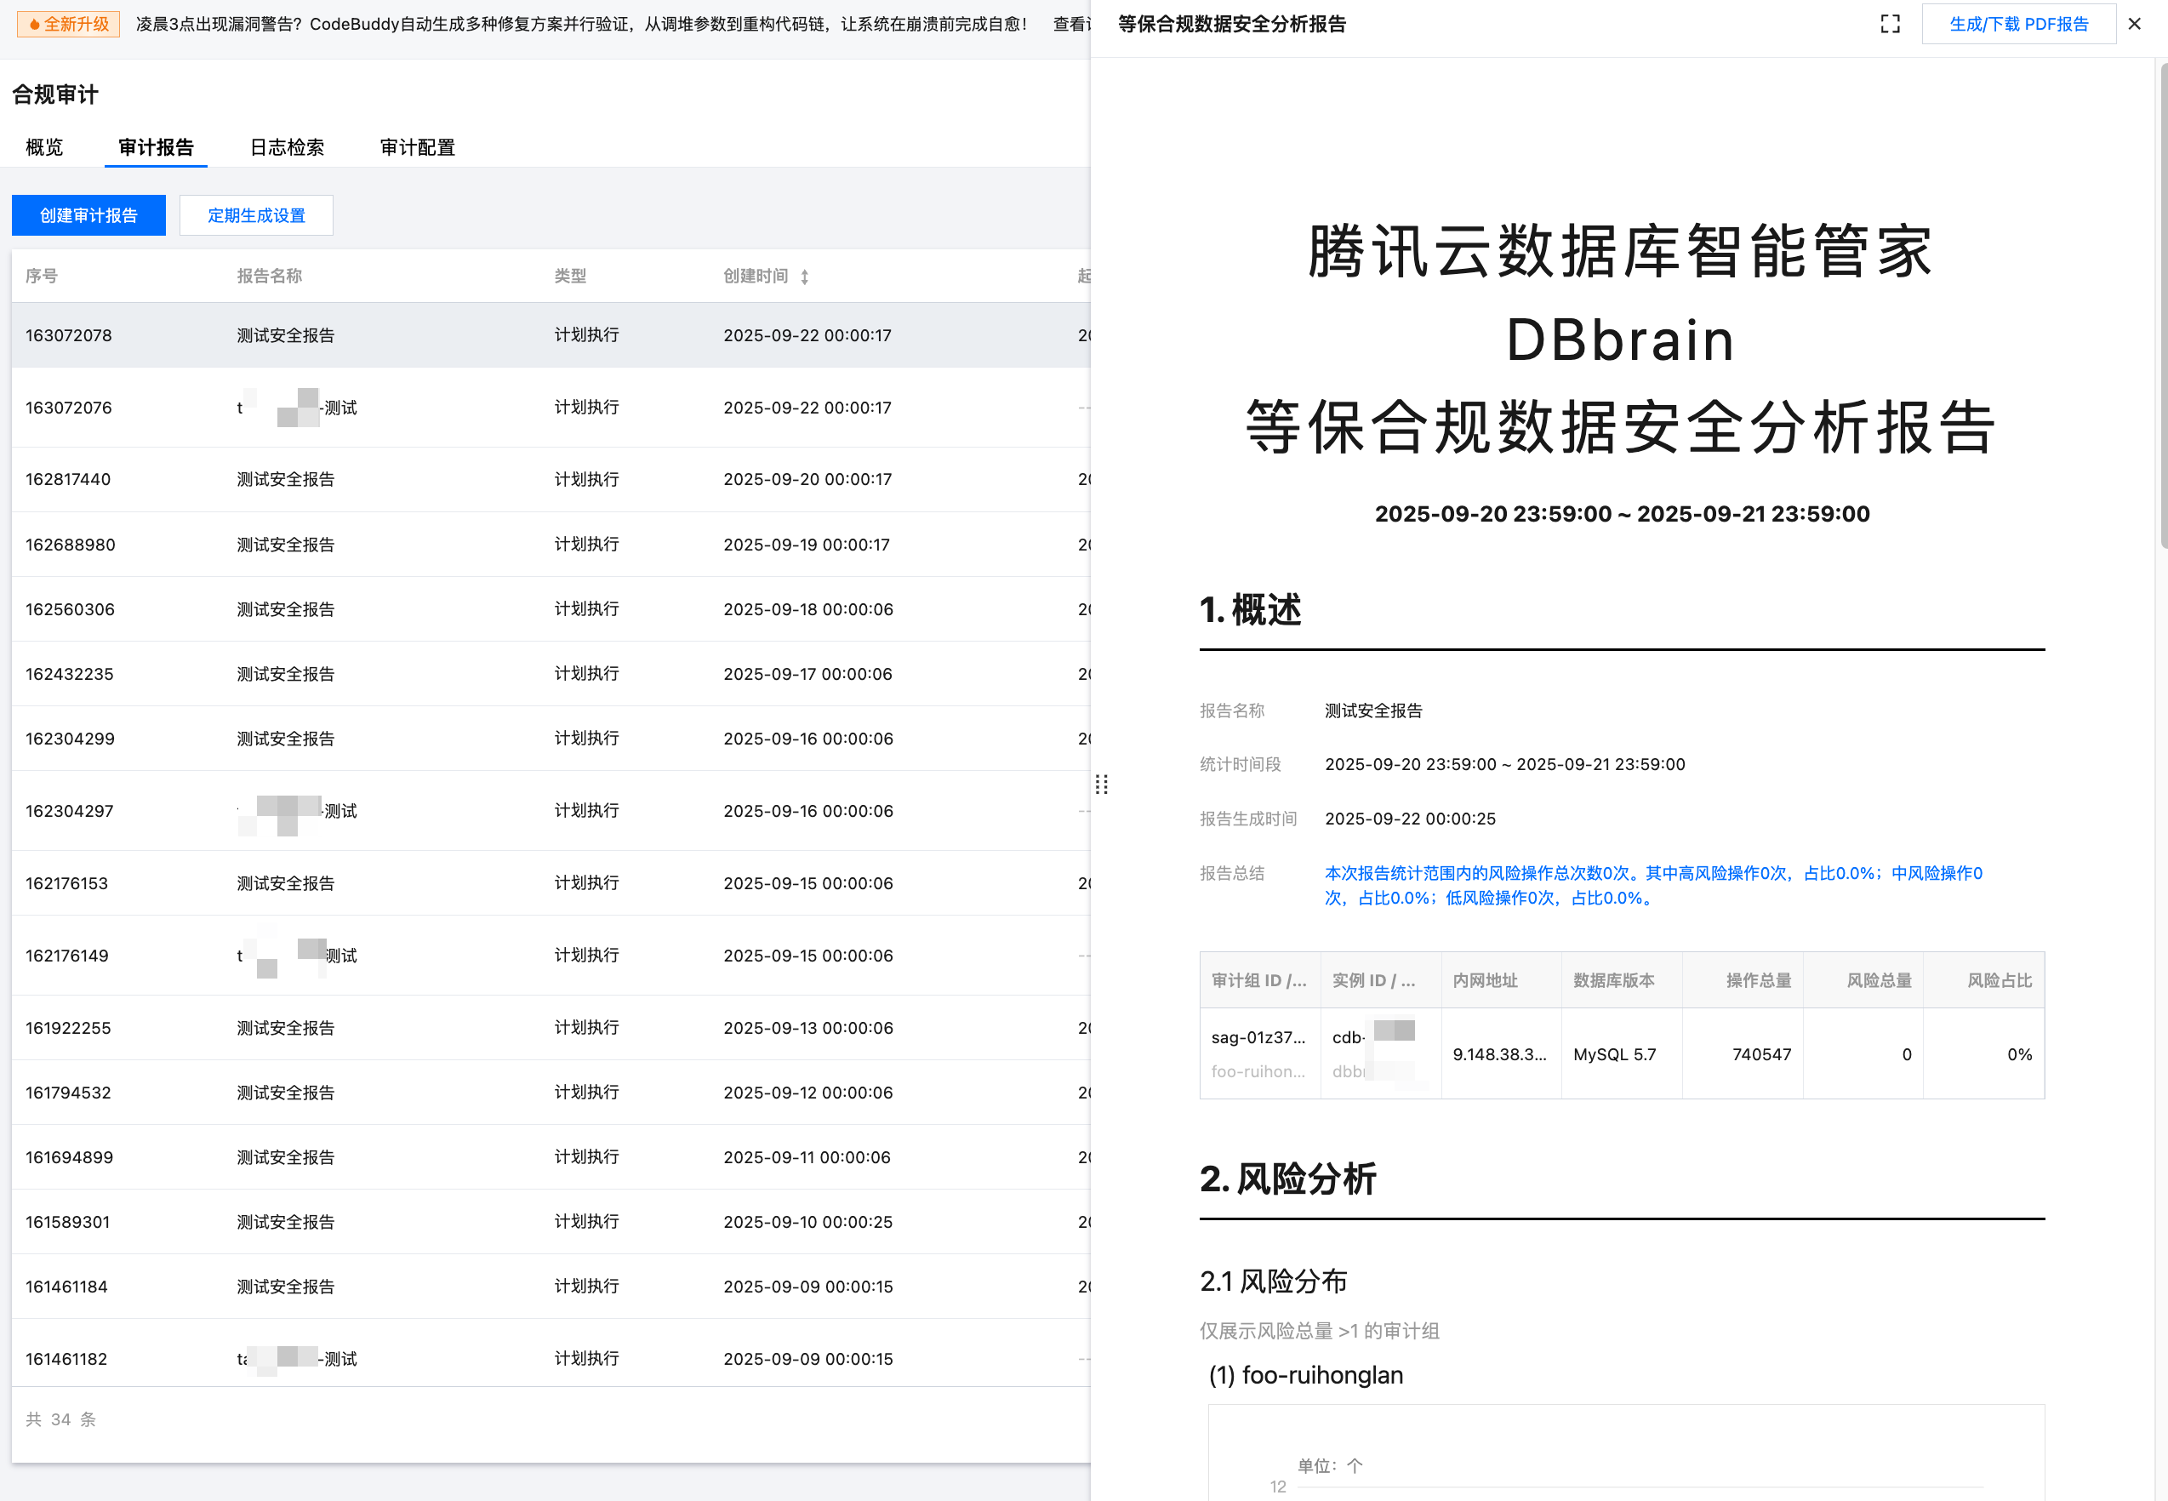Viewport: 2168px width, 1501px height.
Task: Sort by 创建时间 column arrow icon
Action: (805, 277)
